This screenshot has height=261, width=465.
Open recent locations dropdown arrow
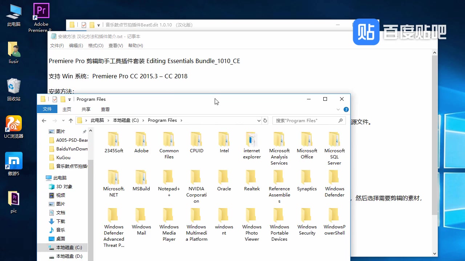63,121
